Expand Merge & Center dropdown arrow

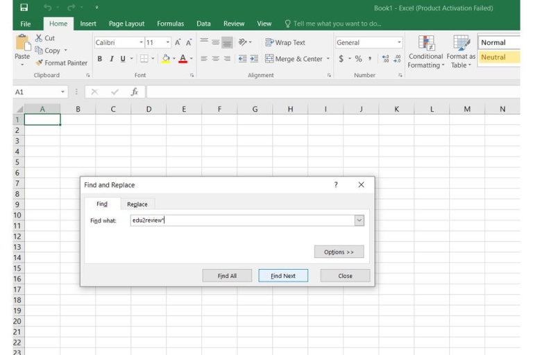tap(328, 59)
